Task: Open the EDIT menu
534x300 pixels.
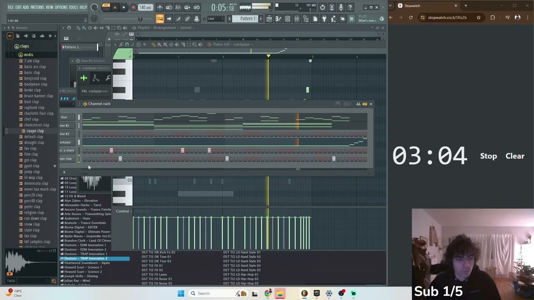Action: (x=18, y=7)
